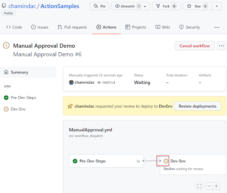
Task: Click the green check icon in Pre-Dev-Steps graph node
Action: click(75, 161)
